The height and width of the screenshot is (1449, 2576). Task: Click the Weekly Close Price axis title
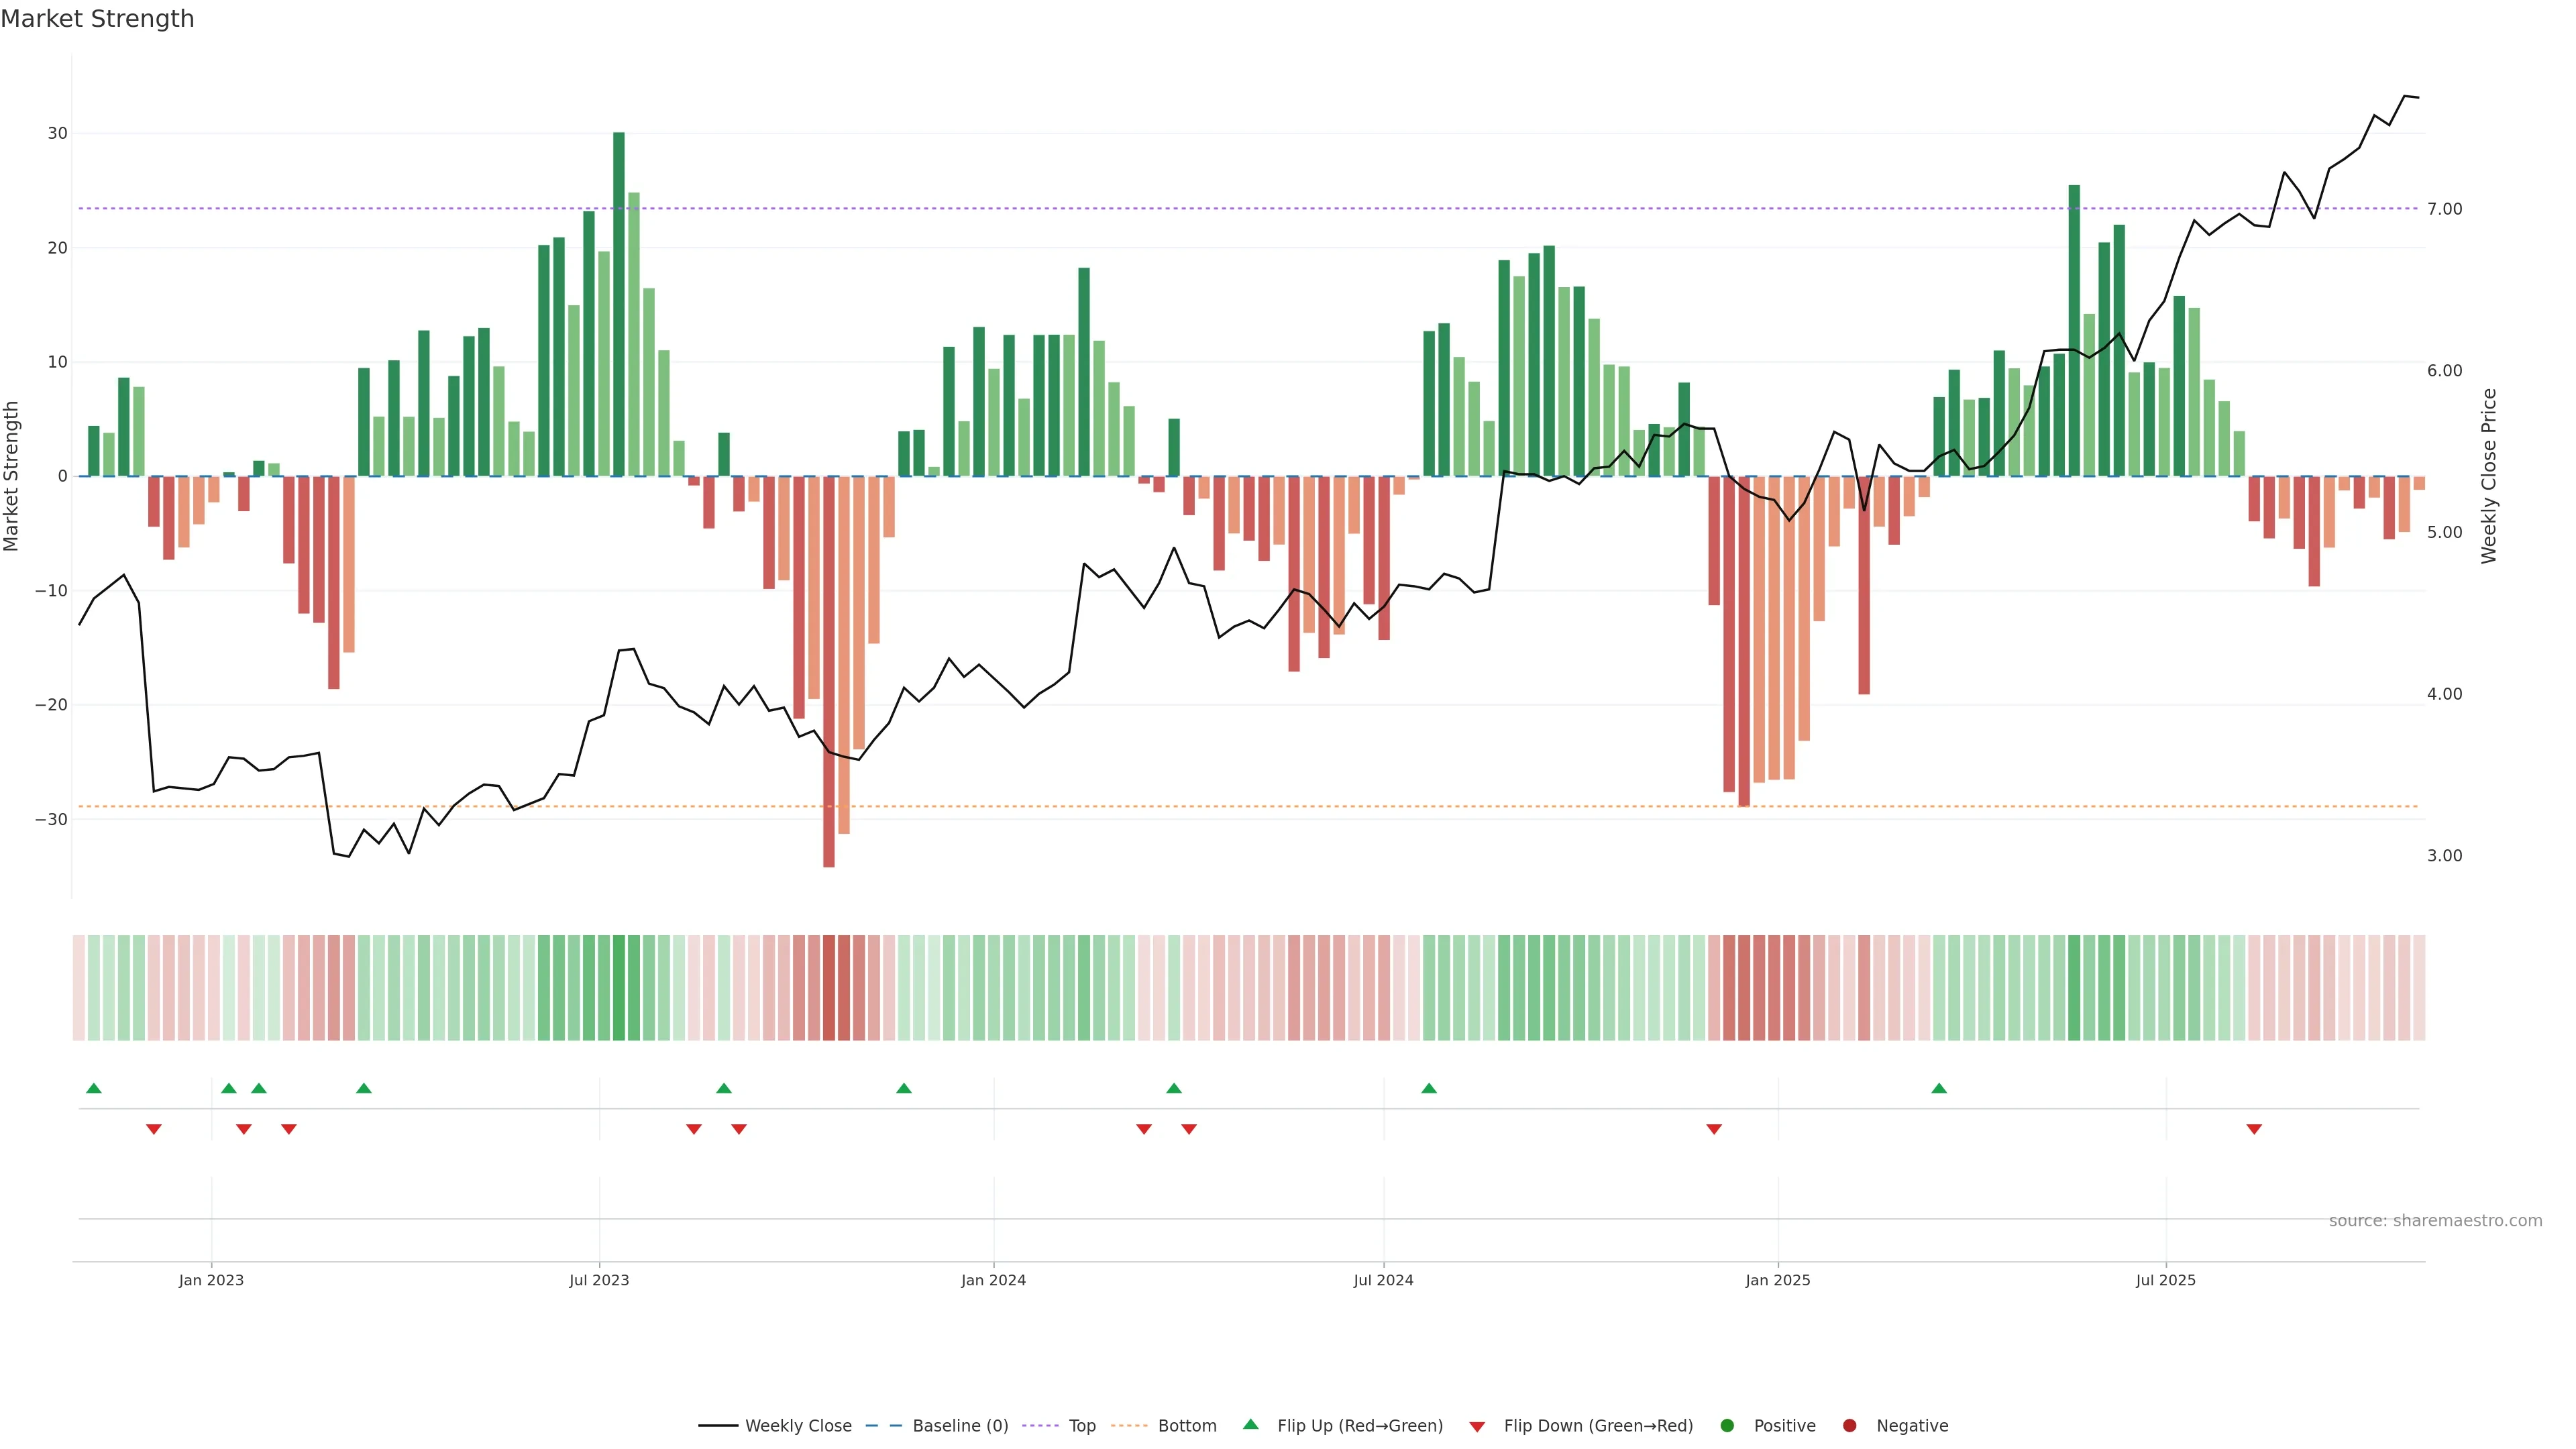coord(2489,476)
